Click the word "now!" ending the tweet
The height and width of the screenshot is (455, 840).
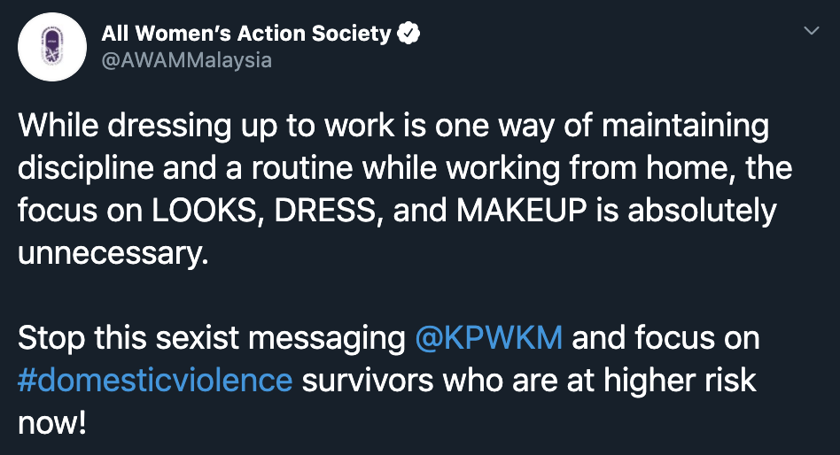pos(52,421)
